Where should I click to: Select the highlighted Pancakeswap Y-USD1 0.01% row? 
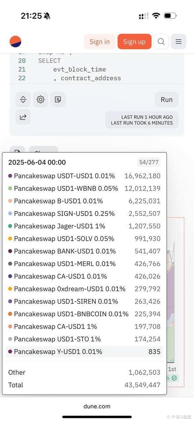coord(84,351)
